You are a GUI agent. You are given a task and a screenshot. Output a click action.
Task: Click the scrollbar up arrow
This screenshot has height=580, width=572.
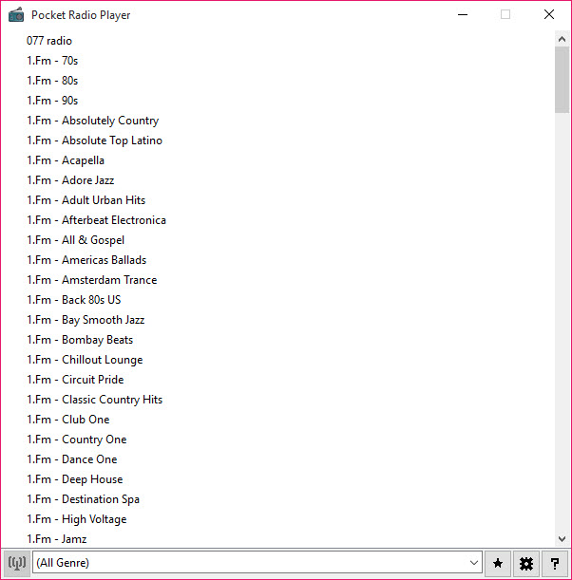pyautogui.click(x=562, y=39)
